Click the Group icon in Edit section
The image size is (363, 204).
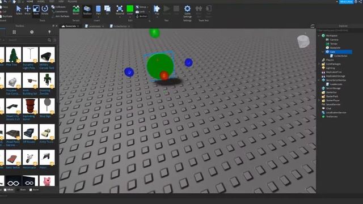(x=137, y=7)
